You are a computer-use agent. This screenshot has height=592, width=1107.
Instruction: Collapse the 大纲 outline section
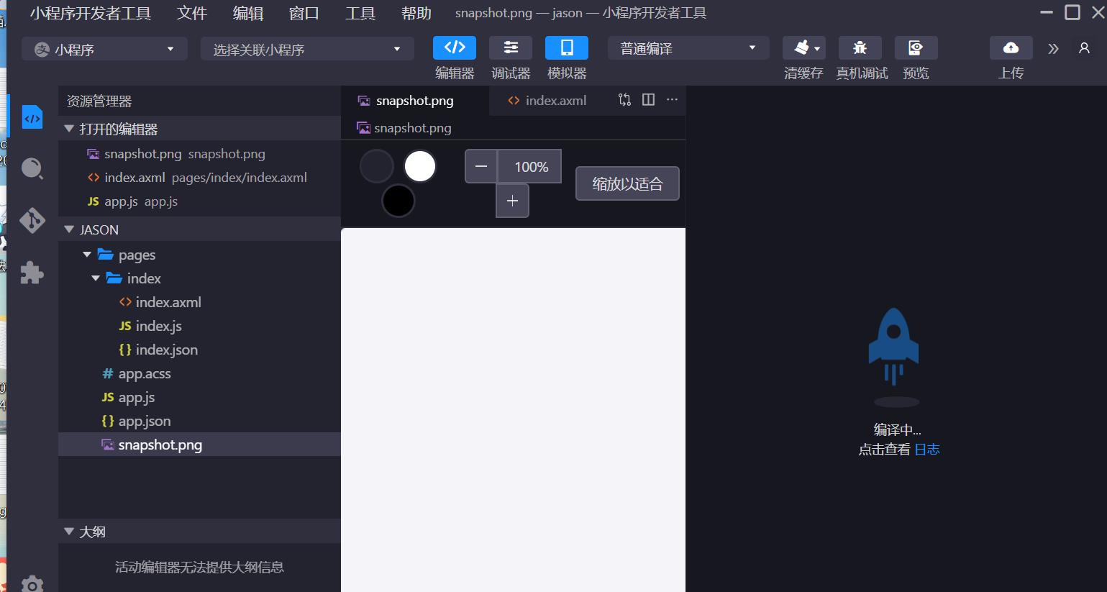tap(199, 532)
